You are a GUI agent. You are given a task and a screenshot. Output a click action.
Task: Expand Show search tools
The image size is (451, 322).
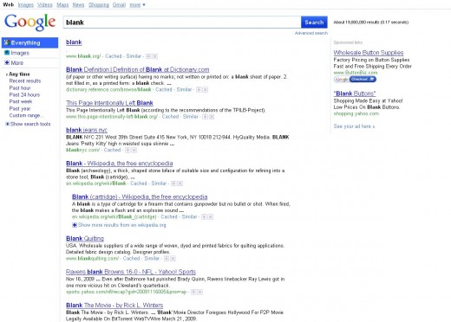pyautogui.click(x=28, y=124)
